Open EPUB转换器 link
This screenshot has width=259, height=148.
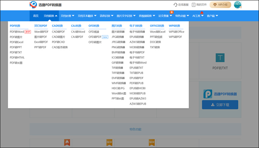[137, 37]
